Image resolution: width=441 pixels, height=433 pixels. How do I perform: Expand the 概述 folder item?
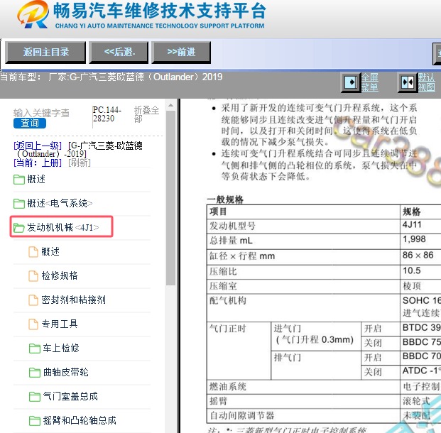point(36,179)
